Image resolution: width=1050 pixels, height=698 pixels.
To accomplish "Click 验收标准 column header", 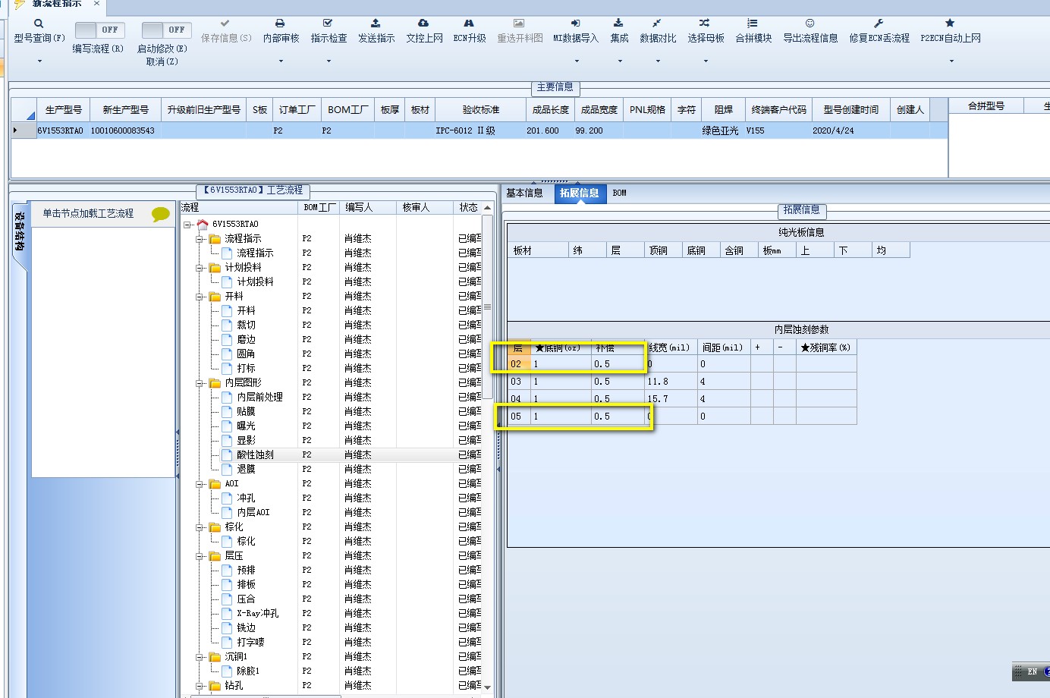I will pyautogui.click(x=481, y=110).
